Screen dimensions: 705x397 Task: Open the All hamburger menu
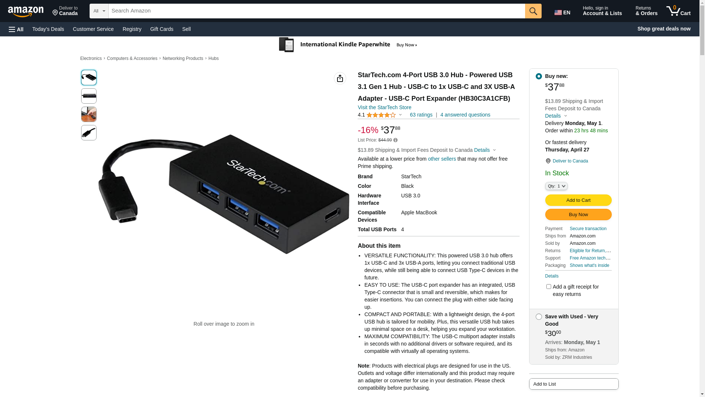pos(16,29)
